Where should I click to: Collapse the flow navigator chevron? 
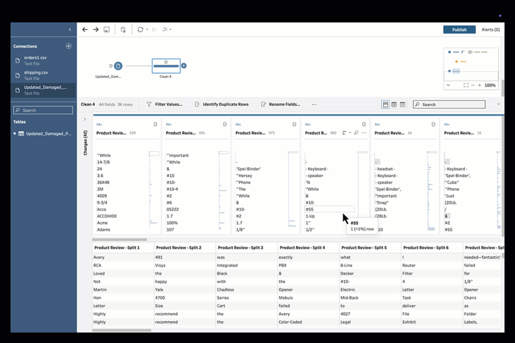coord(448,85)
